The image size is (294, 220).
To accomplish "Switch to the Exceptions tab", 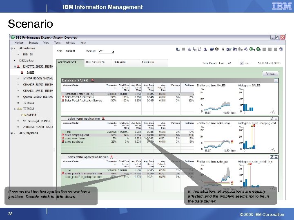I will (154, 63).
